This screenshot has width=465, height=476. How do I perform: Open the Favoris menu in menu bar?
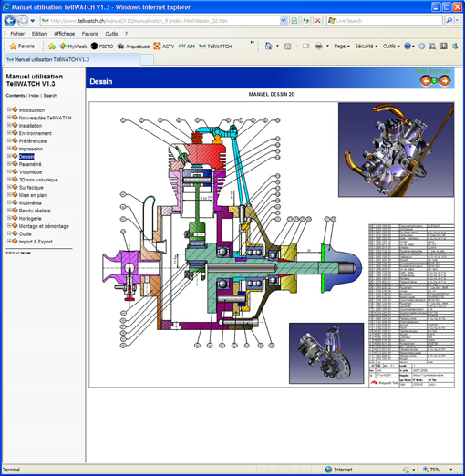(90, 34)
